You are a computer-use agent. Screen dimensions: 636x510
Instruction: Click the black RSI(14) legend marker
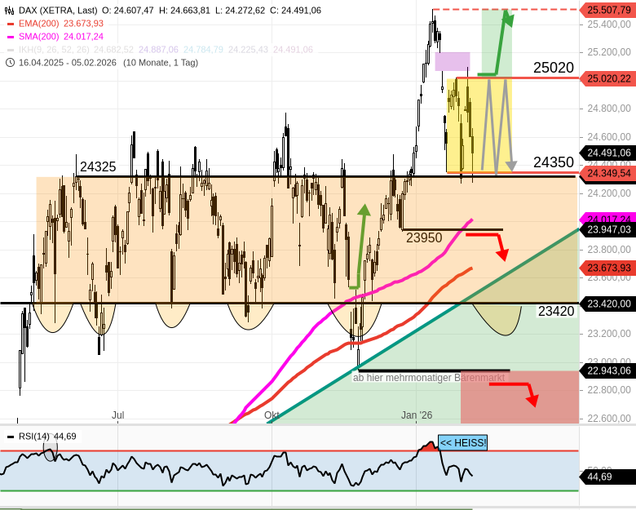pyautogui.click(x=11, y=437)
